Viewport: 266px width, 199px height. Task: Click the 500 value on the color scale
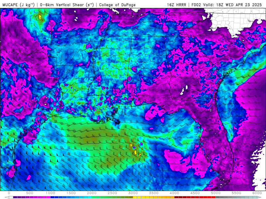click(30, 193)
